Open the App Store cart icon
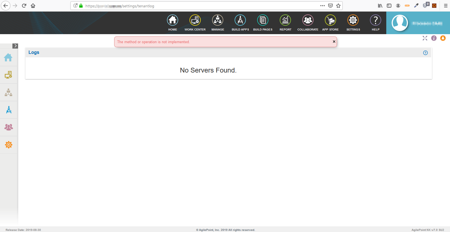The image size is (450, 232). [x=330, y=20]
